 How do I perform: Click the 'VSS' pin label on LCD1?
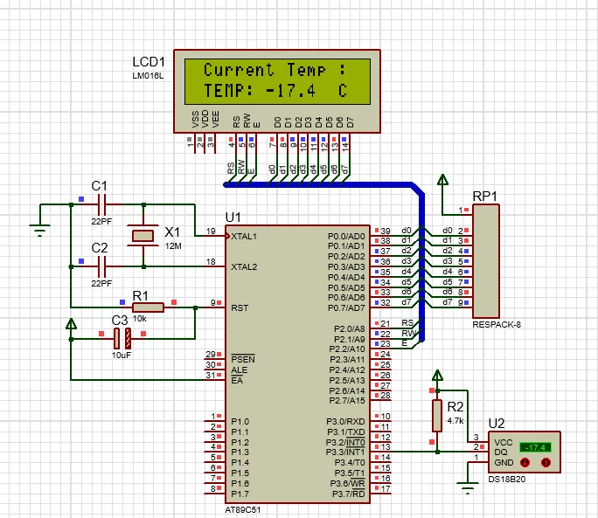tap(195, 119)
